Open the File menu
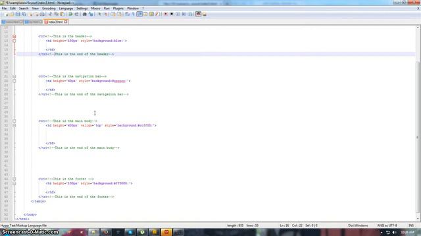Viewport: 421px width, 236px height. [4, 9]
